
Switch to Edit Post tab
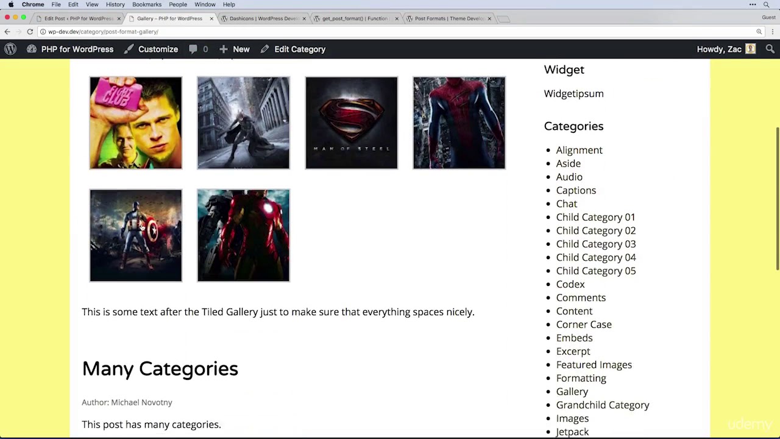tap(78, 18)
